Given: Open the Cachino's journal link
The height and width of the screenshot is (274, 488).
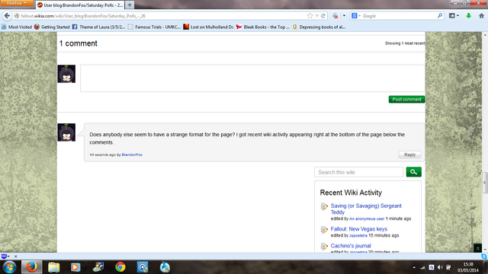Looking at the screenshot, I should coord(351,246).
